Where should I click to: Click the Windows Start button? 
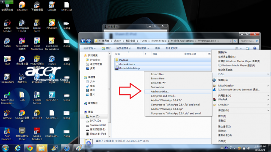tap(5, 148)
